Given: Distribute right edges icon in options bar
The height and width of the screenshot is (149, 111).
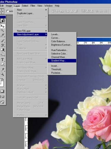Looking at the screenshot, I should tap(105, 11).
